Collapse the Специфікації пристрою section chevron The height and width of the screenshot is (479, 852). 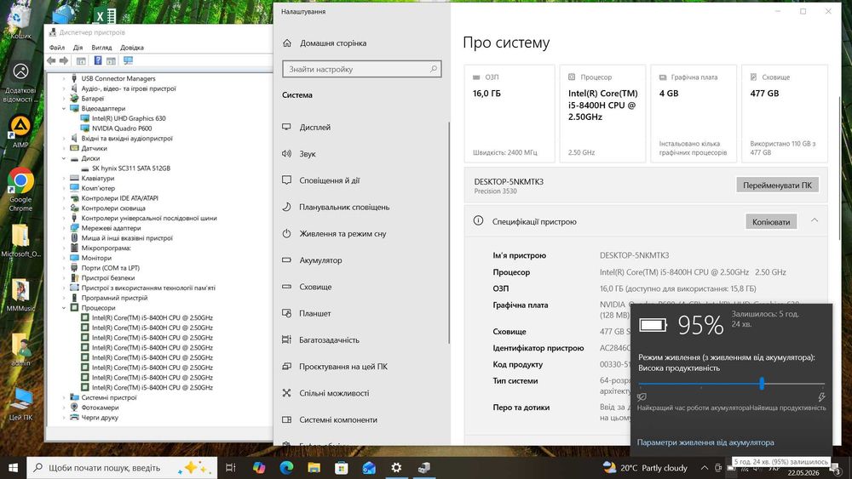point(814,220)
